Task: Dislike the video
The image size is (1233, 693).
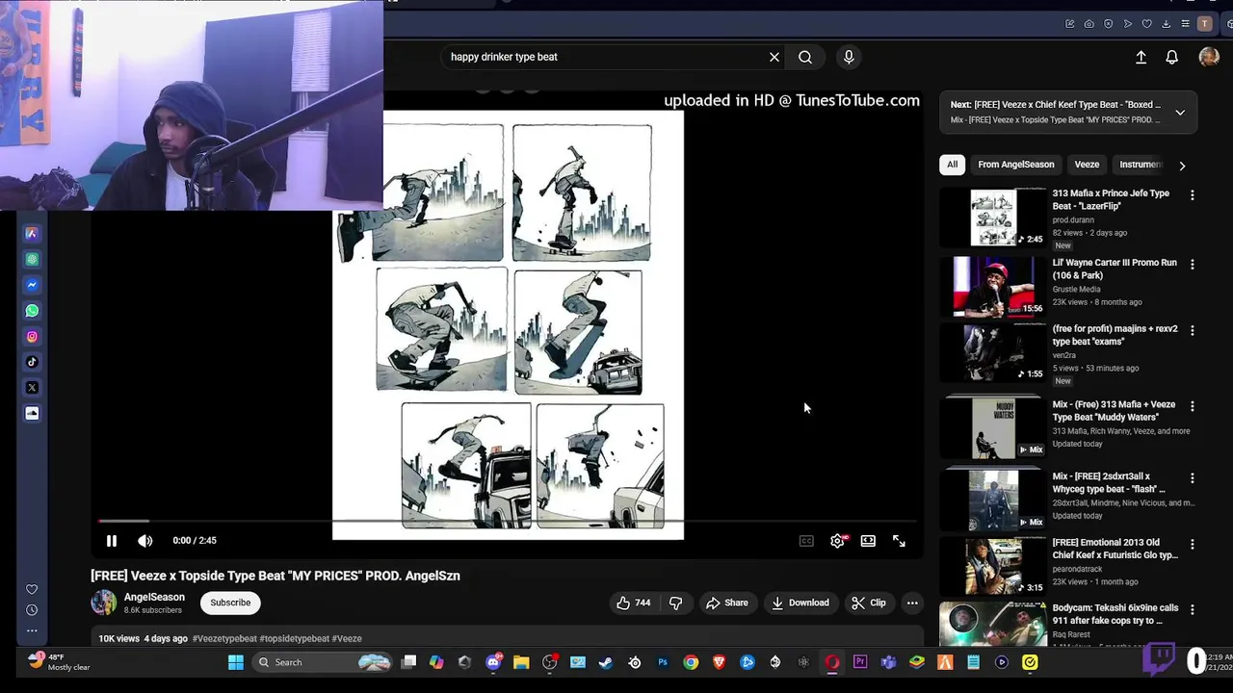Action: pyautogui.click(x=676, y=603)
